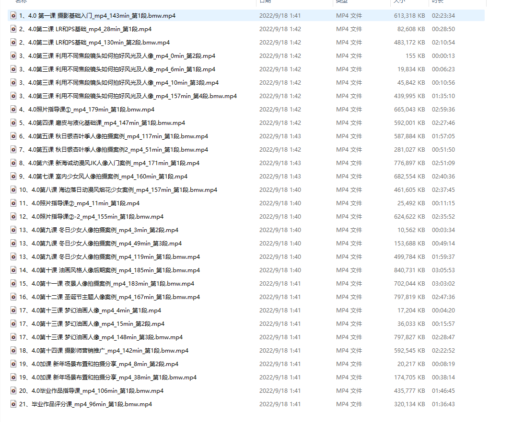Click the file icon for 第六课 新海诚动漫风JK人像入门案例

(13, 163)
